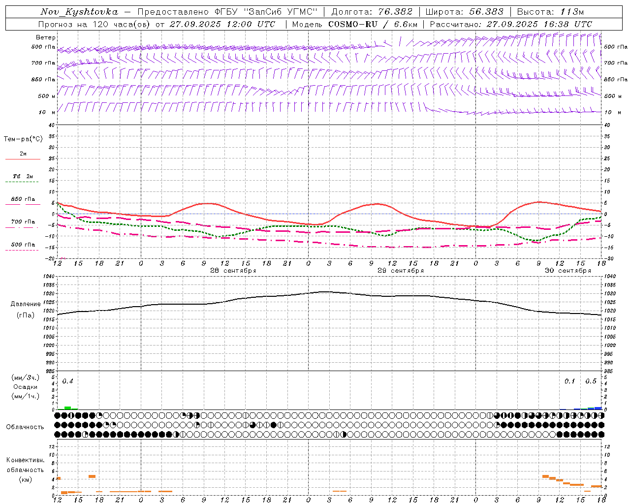The height and width of the screenshot is (504, 630).
Task: Click the 29 сентября date label
Action: (x=401, y=271)
